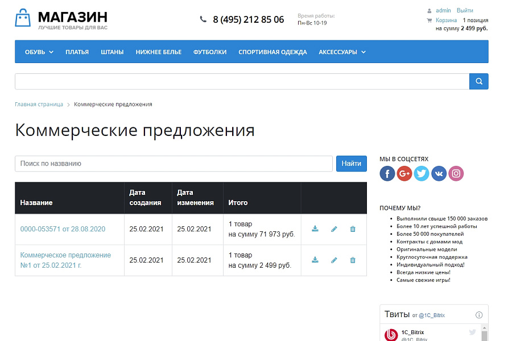Image resolution: width=512 pixels, height=341 pixels.
Task: Open the Facebook social icon
Action: tap(387, 173)
